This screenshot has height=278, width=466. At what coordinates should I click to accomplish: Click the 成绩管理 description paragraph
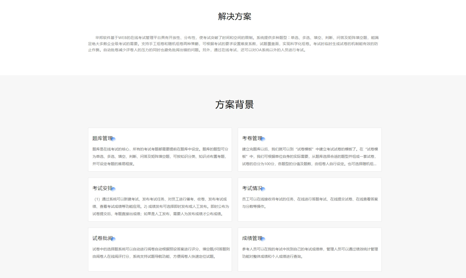(310, 253)
